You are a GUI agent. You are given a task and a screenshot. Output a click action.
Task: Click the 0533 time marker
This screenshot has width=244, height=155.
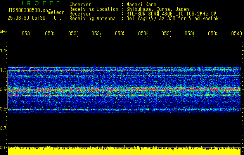pos(73,33)
